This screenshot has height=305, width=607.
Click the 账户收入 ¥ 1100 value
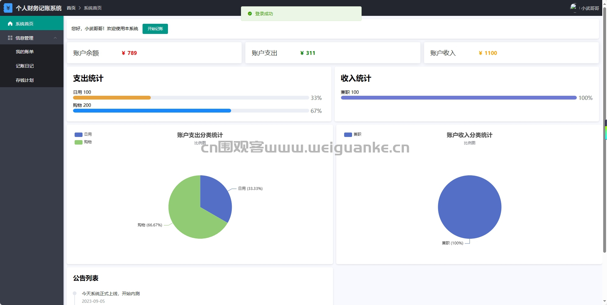pos(488,53)
